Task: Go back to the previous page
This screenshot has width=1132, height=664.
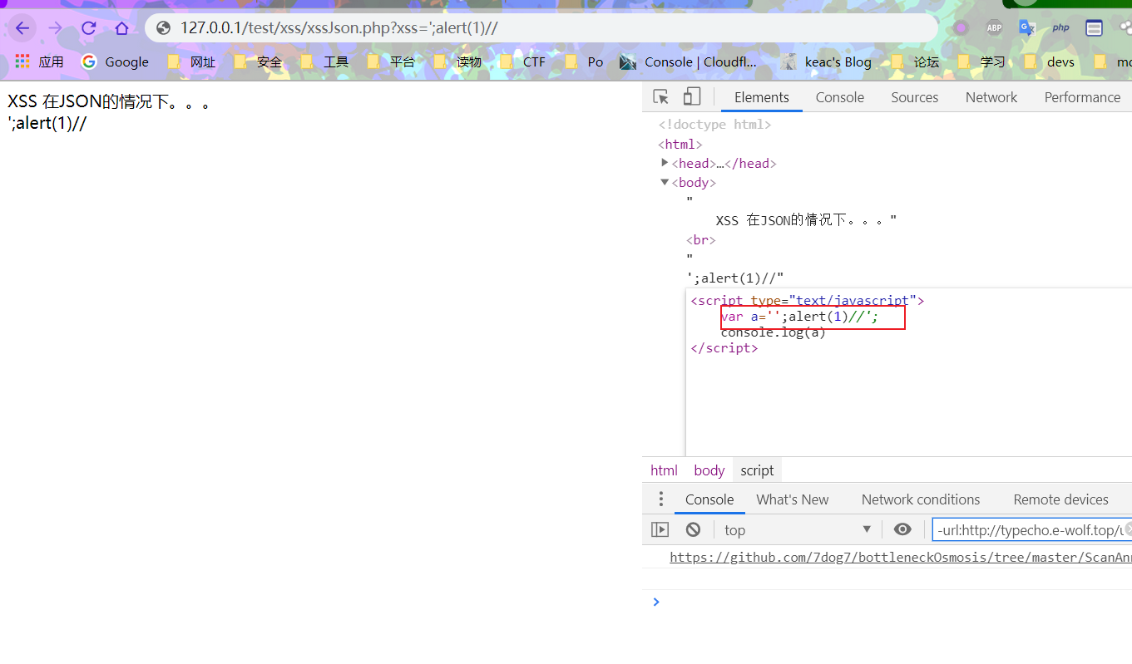Action: tap(22, 28)
